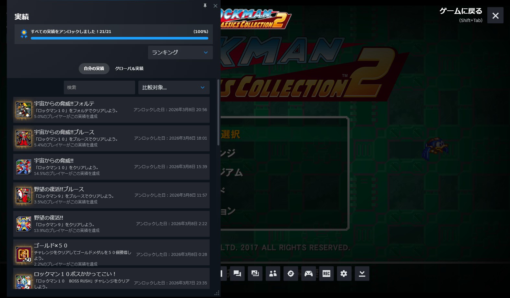
Task: Switch to the 自分の実績 tab
Action: tap(94, 69)
